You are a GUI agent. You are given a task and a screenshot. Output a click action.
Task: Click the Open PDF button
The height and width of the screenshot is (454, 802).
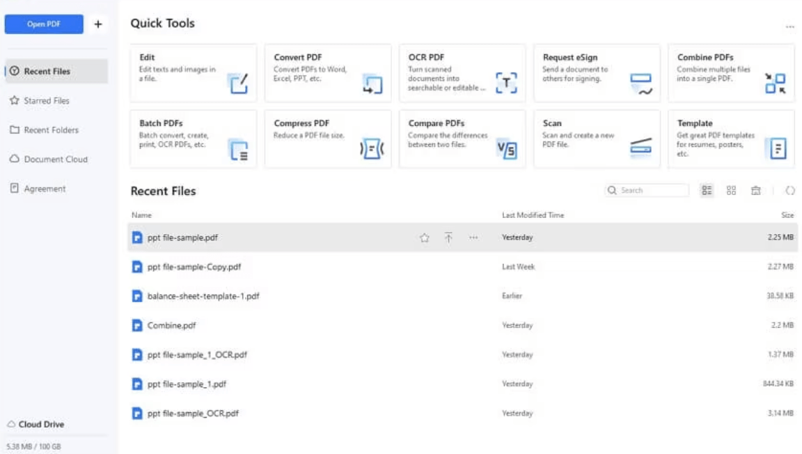(44, 24)
